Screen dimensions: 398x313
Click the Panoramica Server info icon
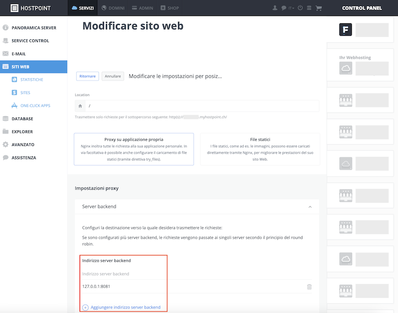(5, 27)
